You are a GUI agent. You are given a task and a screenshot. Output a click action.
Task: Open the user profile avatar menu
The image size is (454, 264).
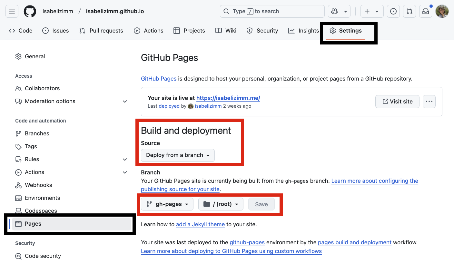(x=442, y=11)
